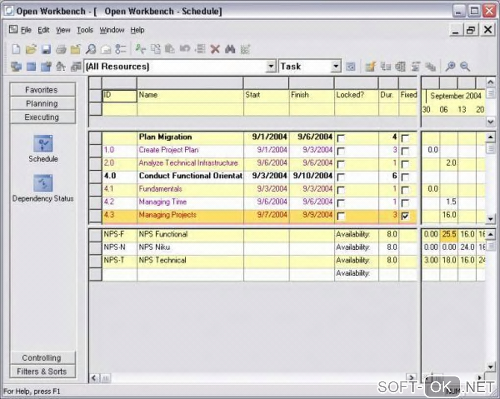
Task: Click the resource pane scroll up arrow
Action: click(490, 234)
